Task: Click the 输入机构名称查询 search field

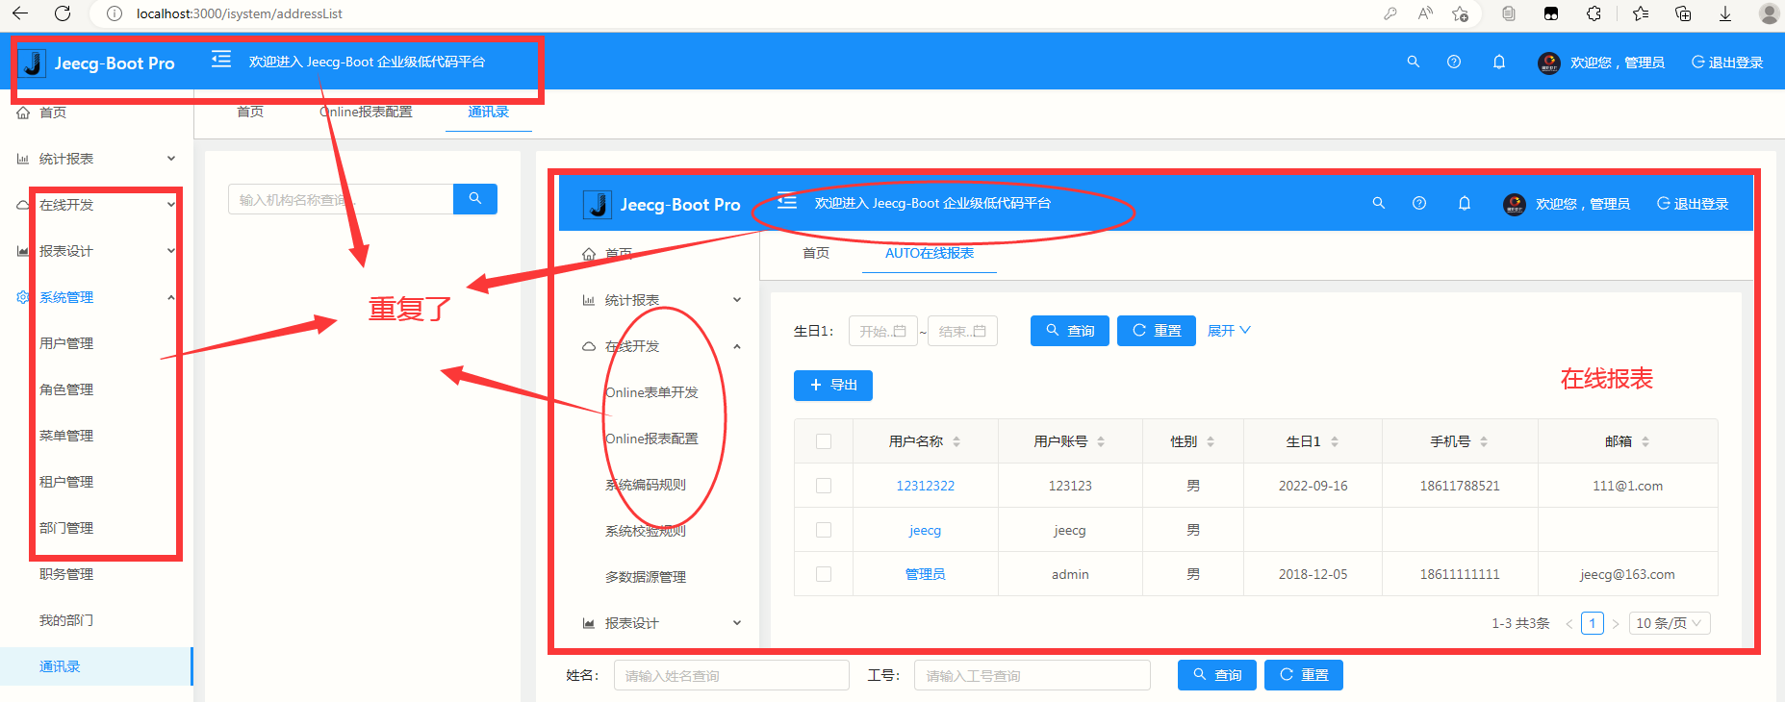Action: [x=341, y=199]
